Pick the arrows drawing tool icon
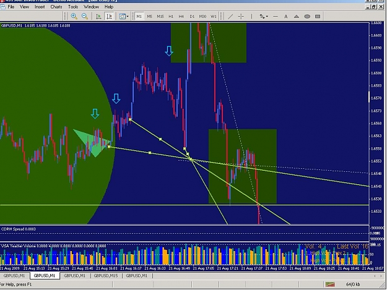 262,16
